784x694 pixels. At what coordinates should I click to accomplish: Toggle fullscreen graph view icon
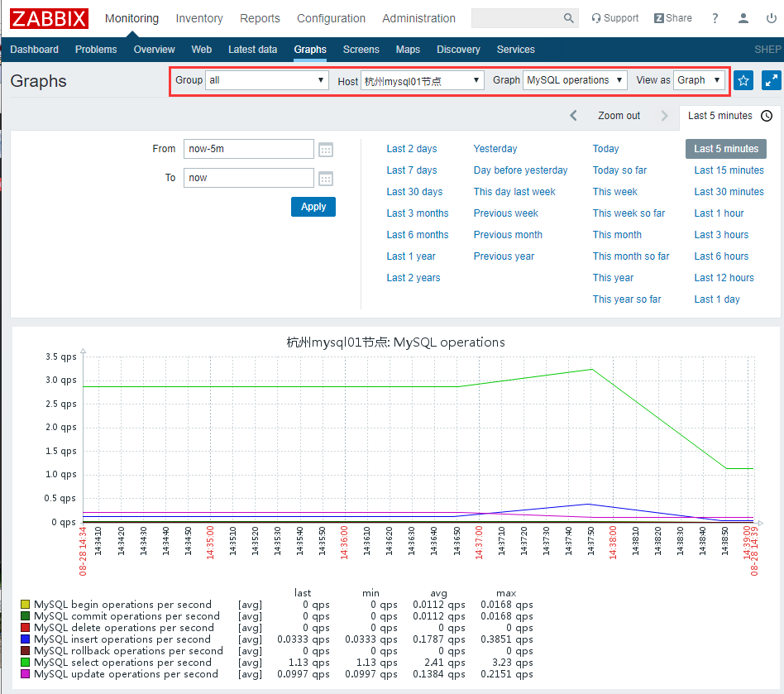tap(771, 80)
